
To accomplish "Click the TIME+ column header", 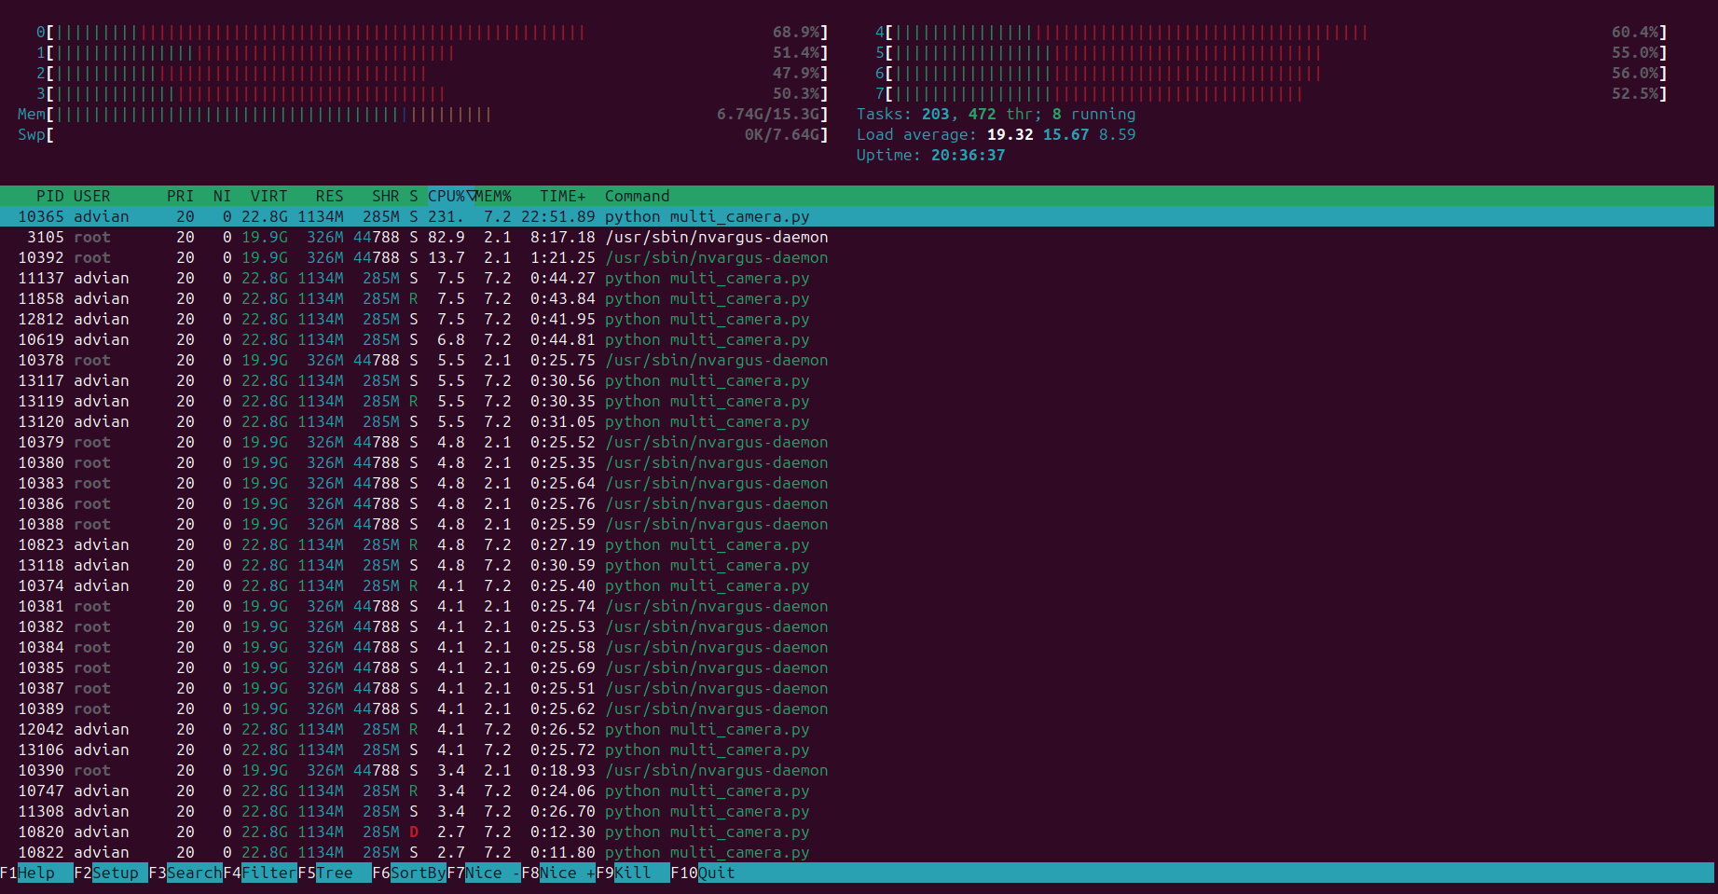I will (x=562, y=196).
